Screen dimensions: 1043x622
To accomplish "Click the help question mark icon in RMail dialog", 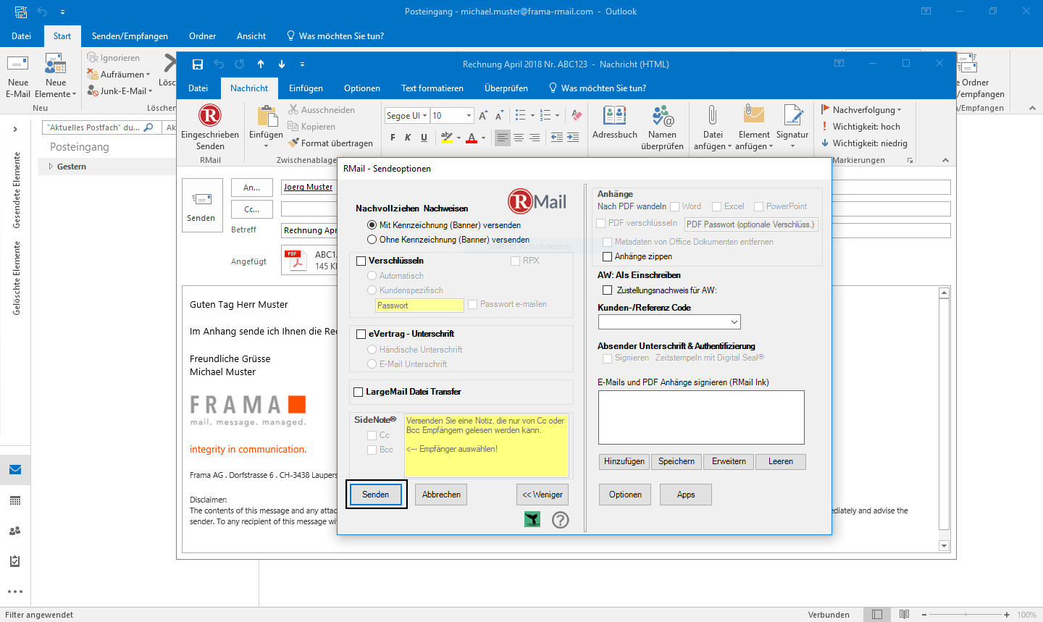I will pyautogui.click(x=561, y=520).
